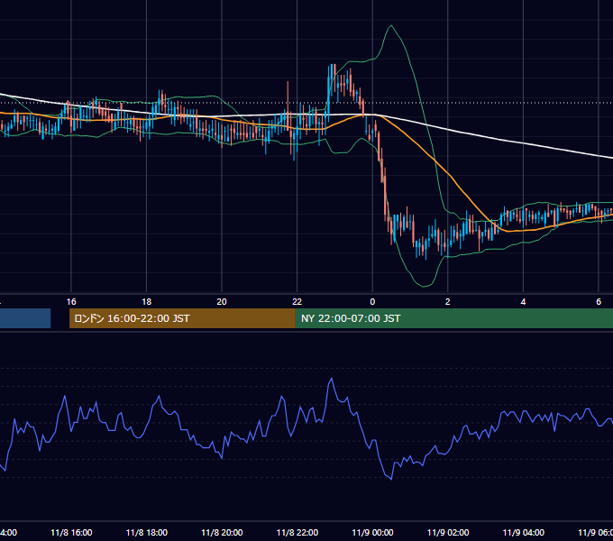Click the upper Bollinger band peak after midnight
The width and height of the screenshot is (613, 541).
coord(391,26)
